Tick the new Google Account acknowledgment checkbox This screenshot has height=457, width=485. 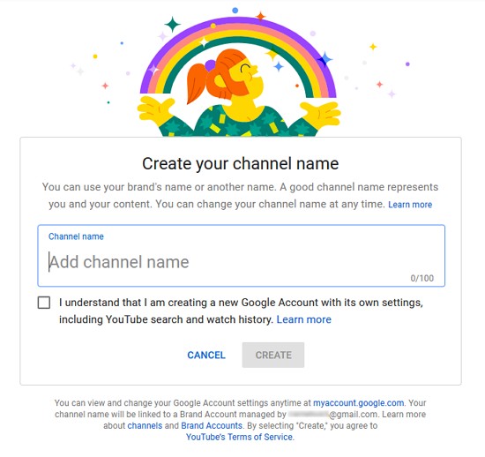click(44, 303)
